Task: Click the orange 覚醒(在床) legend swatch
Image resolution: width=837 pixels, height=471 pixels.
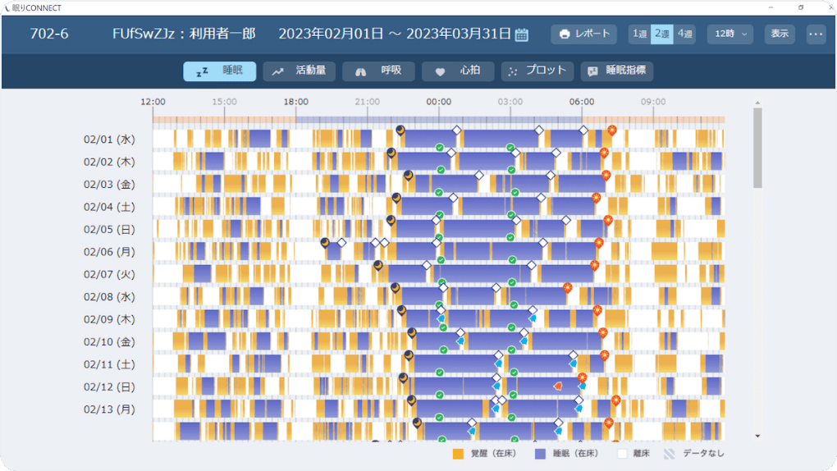Action: click(x=458, y=453)
